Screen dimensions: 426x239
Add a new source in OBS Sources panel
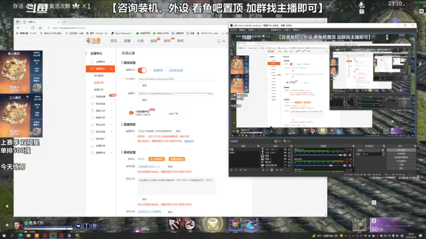click(x=263, y=170)
